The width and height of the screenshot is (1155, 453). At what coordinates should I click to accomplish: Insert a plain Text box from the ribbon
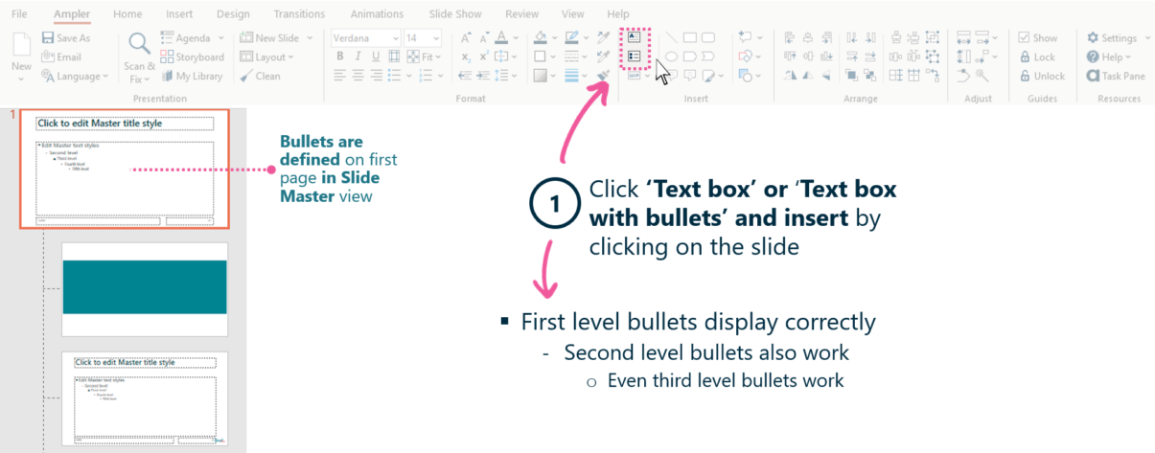[634, 38]
